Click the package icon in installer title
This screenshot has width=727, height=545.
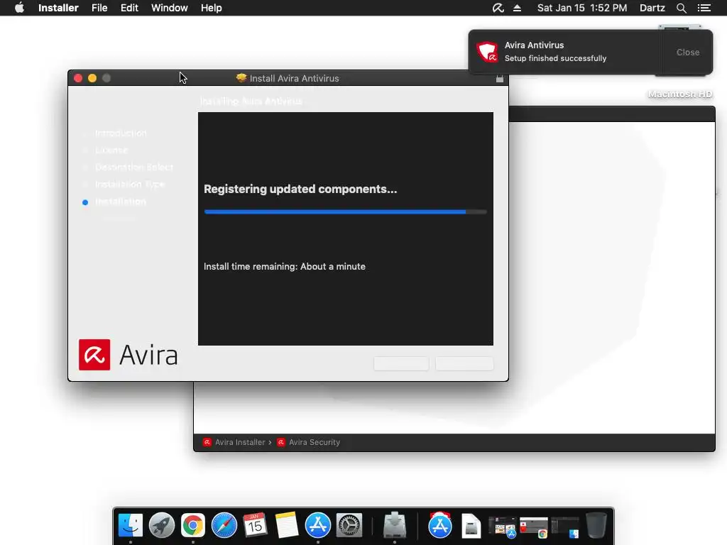[x=241, y=78]
